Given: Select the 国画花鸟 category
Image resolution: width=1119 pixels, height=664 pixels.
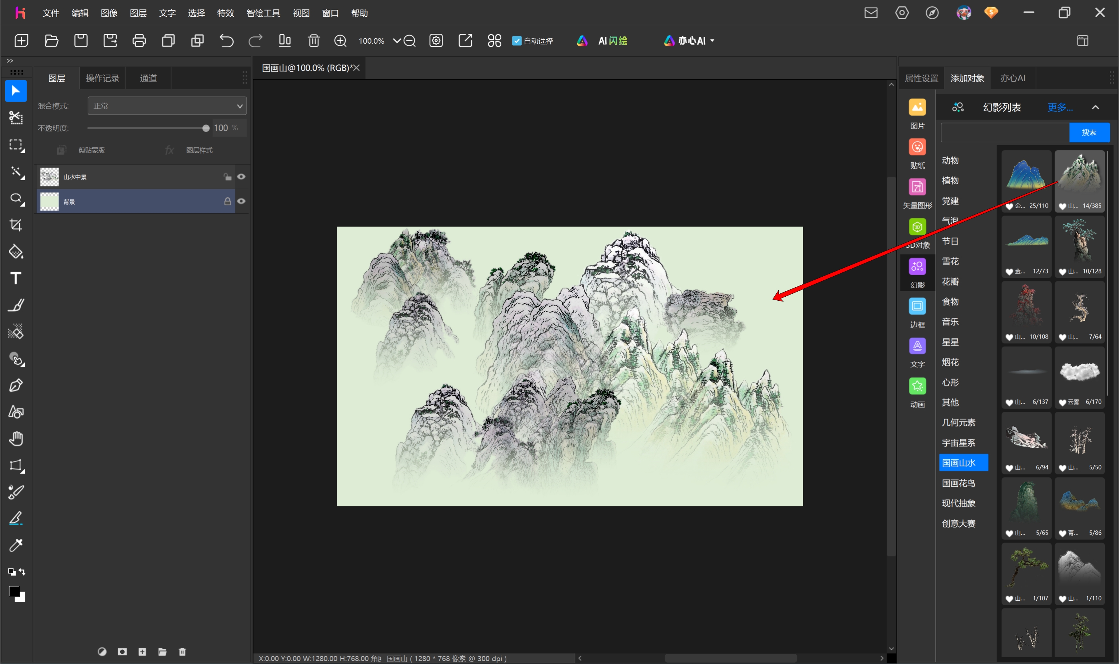Looking at the screenshot, I should 958,483.
